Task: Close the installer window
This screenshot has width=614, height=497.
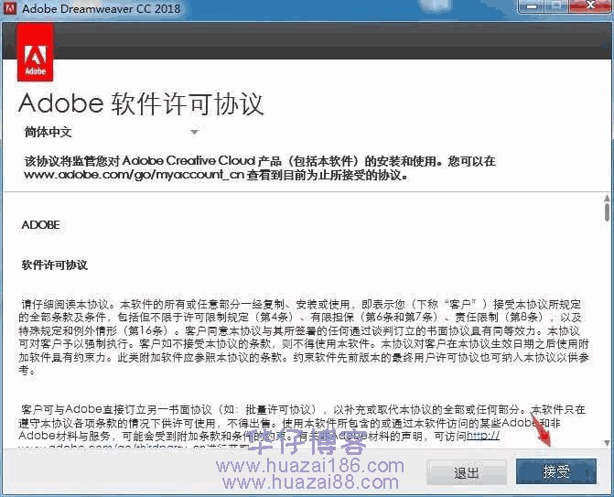Action: pyautogui.click(x=590, y=5)
